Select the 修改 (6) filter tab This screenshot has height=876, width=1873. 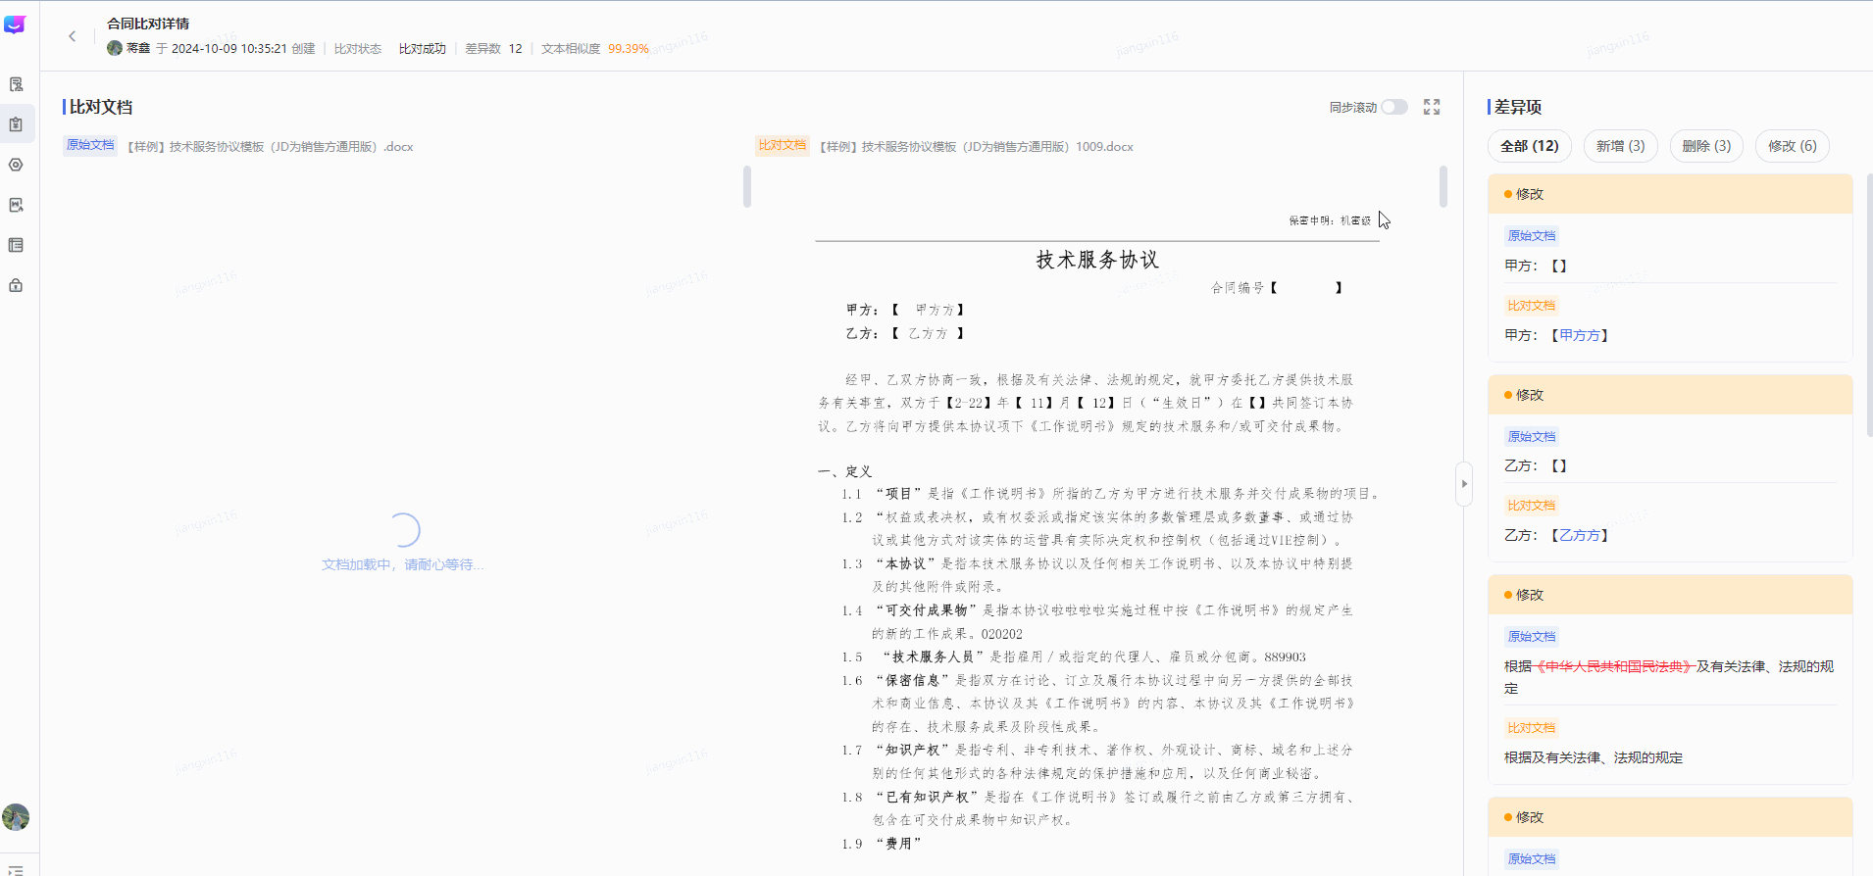pos(1793,146)
